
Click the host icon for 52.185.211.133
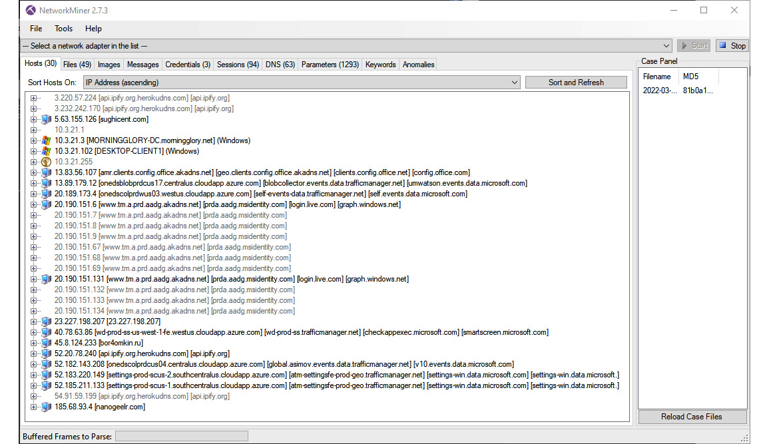(46, 385)
